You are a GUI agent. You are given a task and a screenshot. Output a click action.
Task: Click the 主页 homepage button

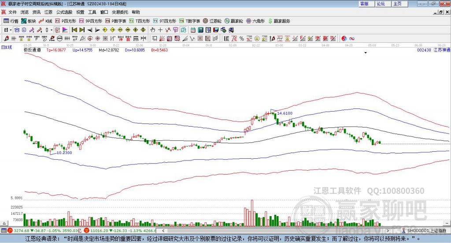click(399, 4)
